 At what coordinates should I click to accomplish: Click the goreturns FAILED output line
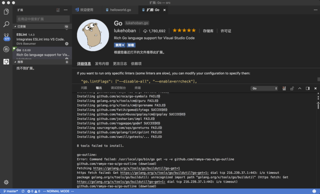[119, 128]
